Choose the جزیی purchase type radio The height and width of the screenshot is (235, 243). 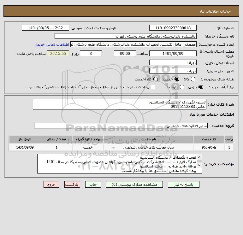(200, 87)
